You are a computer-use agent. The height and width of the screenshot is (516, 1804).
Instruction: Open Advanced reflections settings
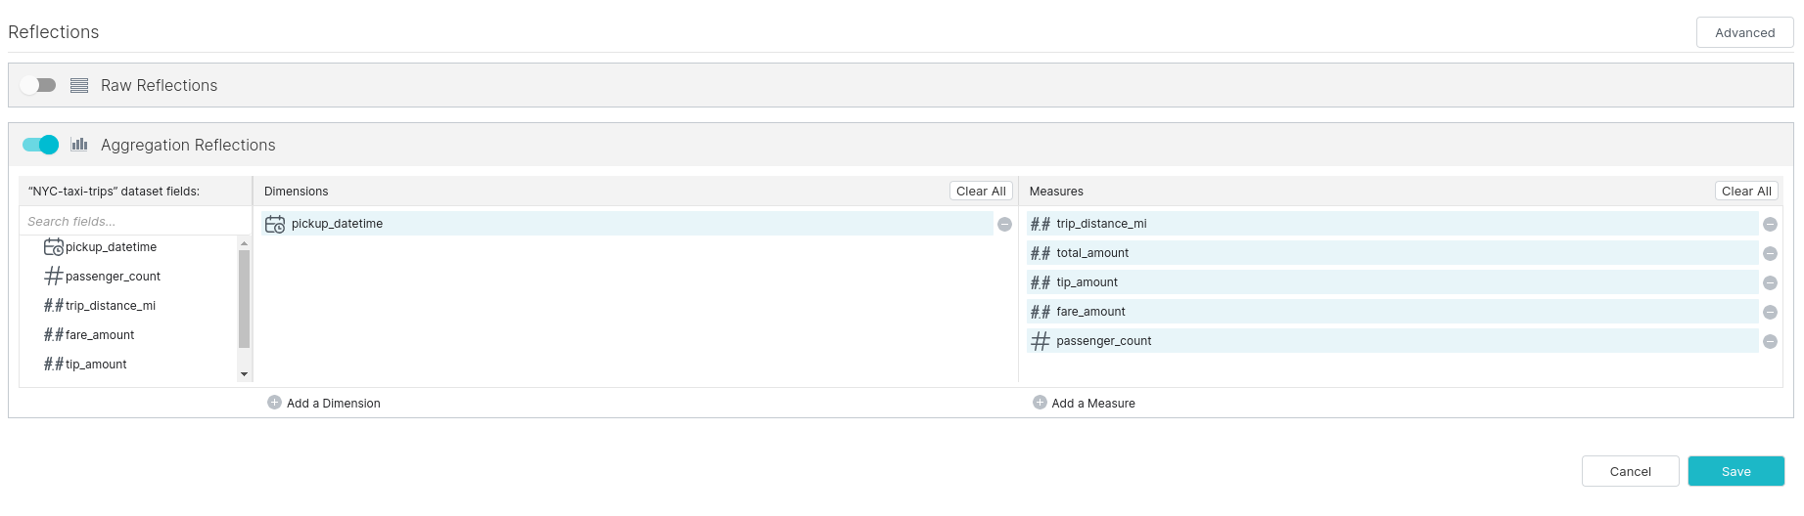[x=1744, y=32]
